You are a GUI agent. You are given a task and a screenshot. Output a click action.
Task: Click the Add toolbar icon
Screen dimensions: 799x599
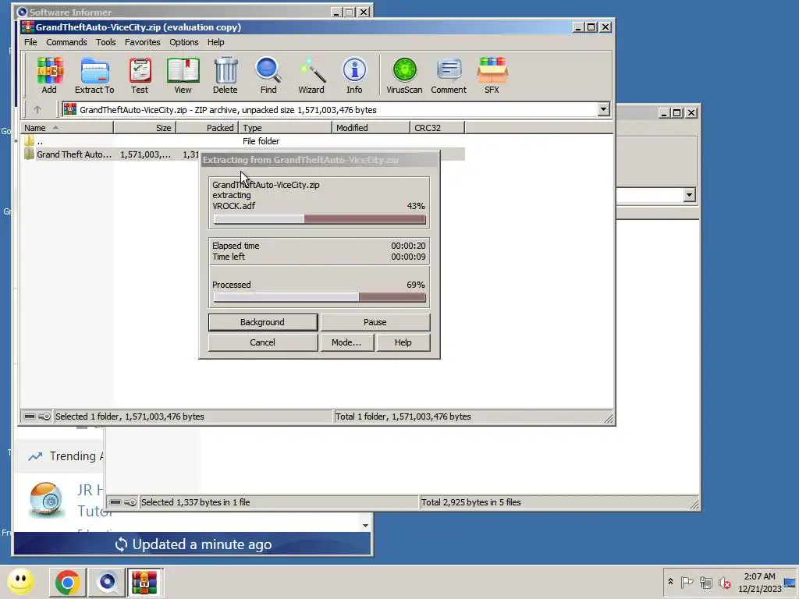tap(49, 75)
